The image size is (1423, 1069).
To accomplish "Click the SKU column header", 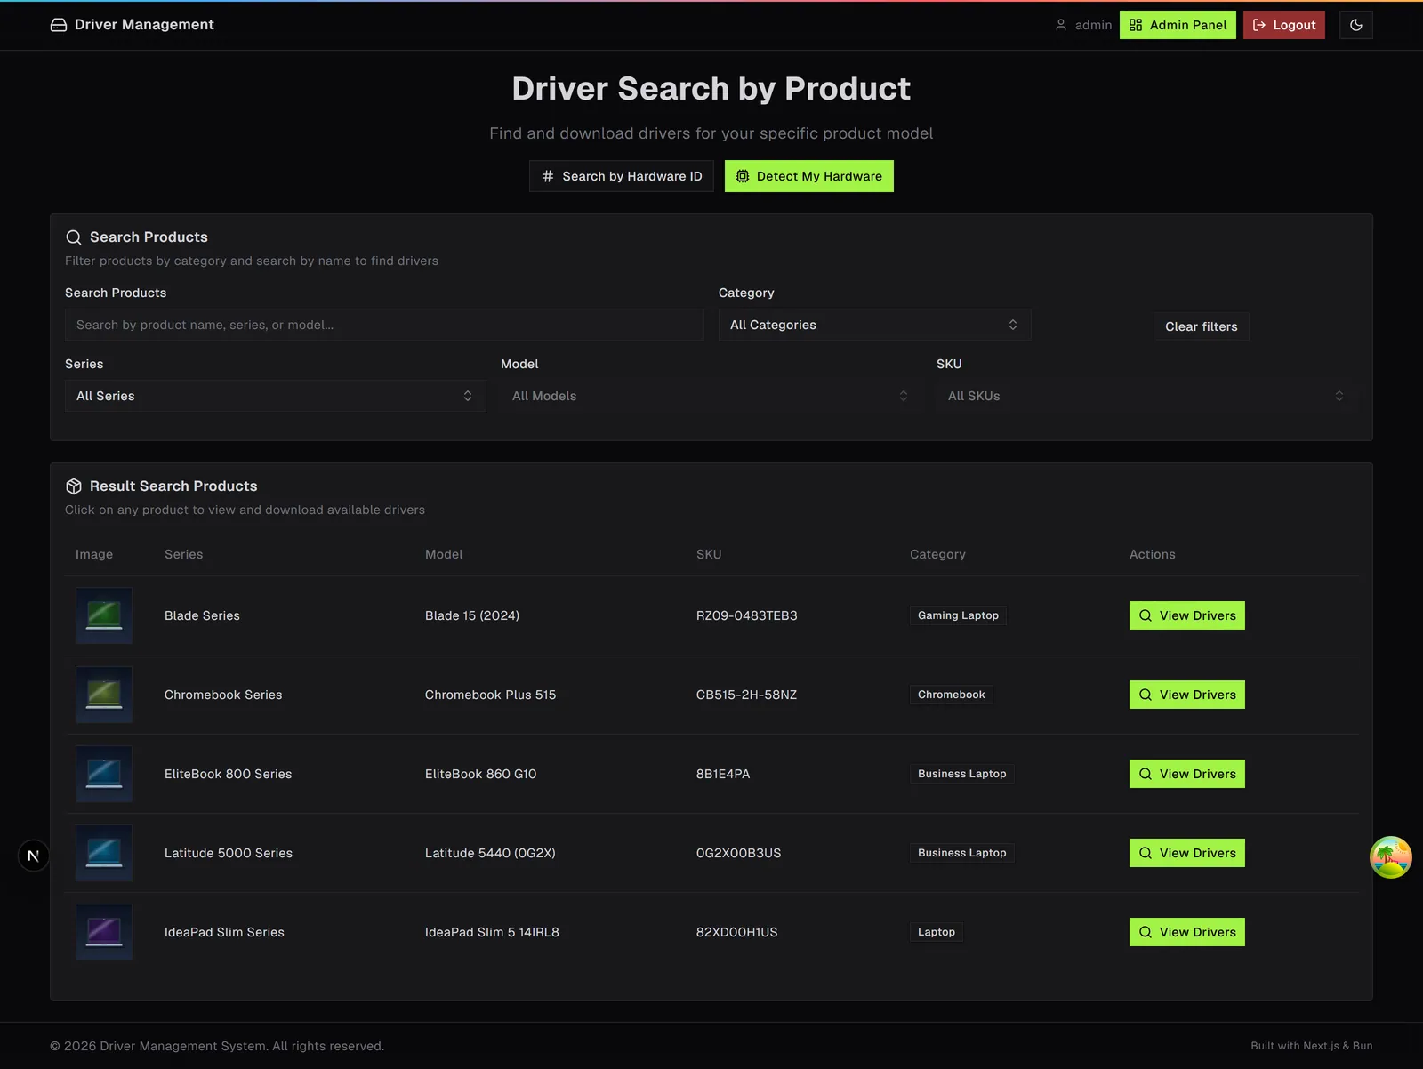I will (x=709, y=554).
